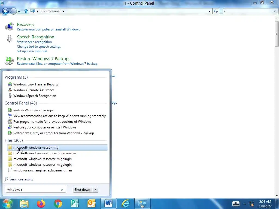Open the Recovery icon
Viewport: 279px width, 209px height.
[x=9, y=26]
